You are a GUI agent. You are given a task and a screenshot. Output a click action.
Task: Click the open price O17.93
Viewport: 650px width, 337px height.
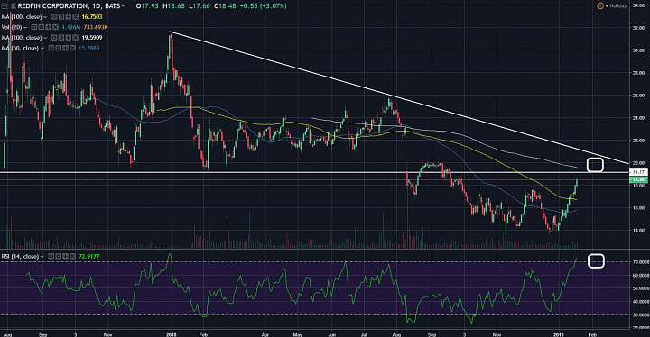tap(147, 6)
